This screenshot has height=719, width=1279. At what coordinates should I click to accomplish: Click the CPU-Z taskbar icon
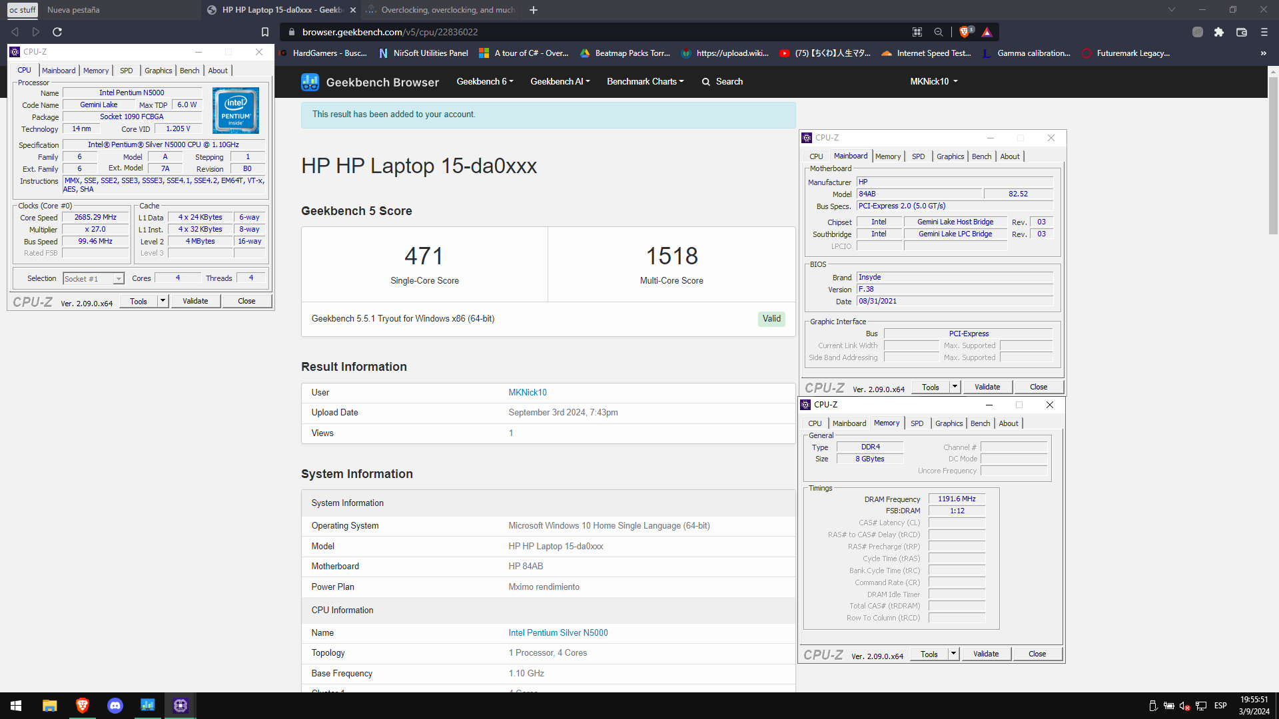[181, 706]
